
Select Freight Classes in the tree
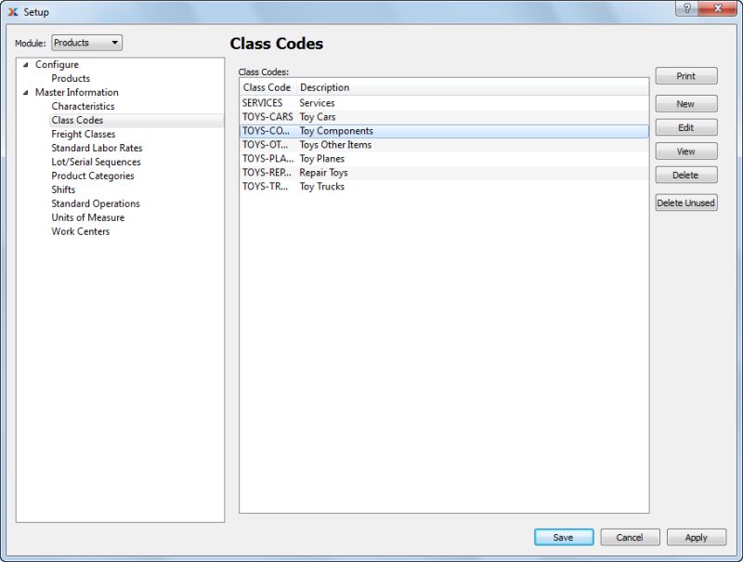coord(81,134)
